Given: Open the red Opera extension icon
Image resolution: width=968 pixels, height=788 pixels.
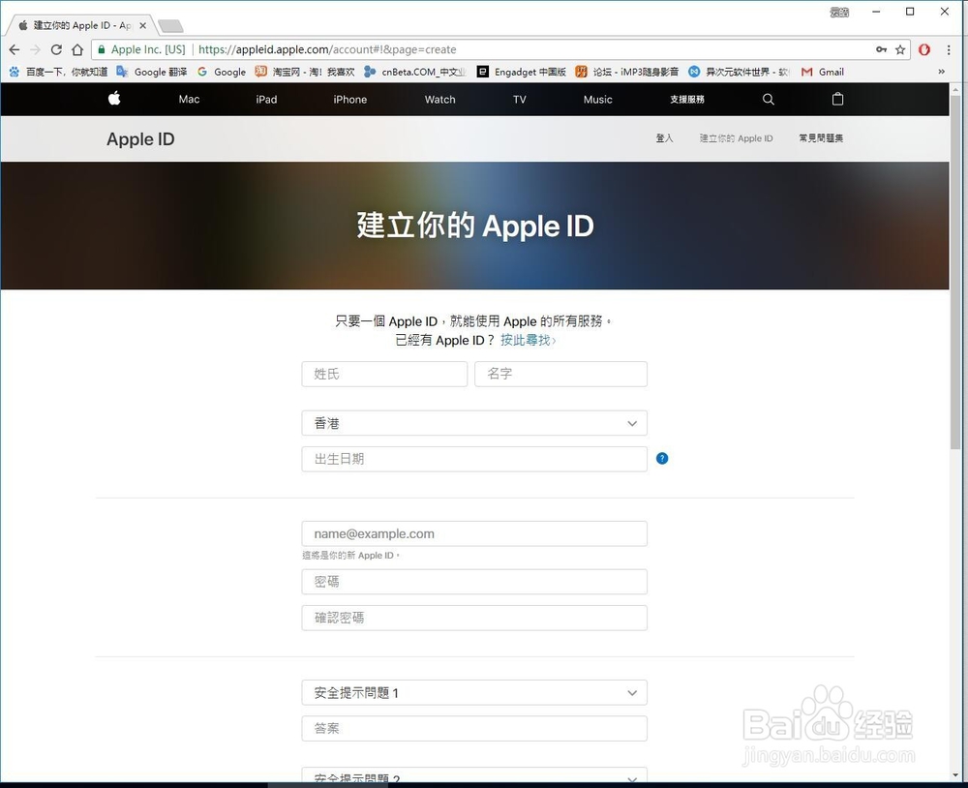Looking at the screenshot, I should tap(924, 50).
